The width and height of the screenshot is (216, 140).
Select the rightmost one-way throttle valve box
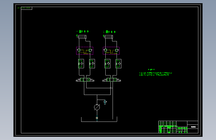[x=119, y=64]
